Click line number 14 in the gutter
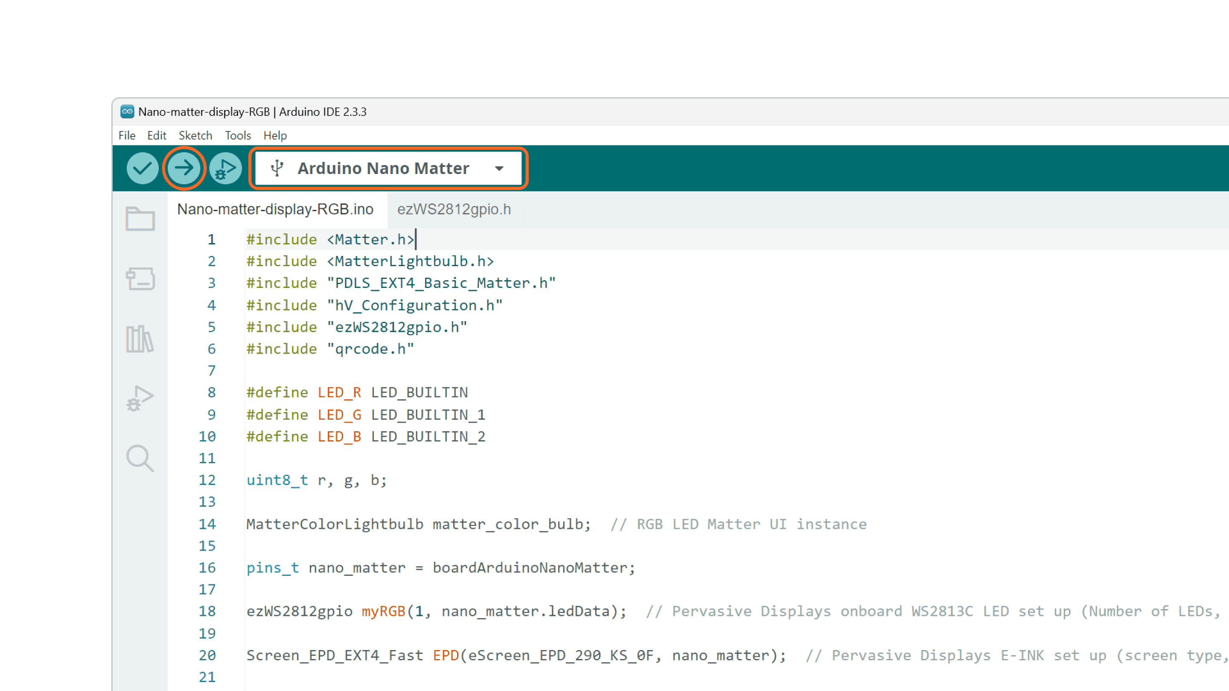 point(207,524)
